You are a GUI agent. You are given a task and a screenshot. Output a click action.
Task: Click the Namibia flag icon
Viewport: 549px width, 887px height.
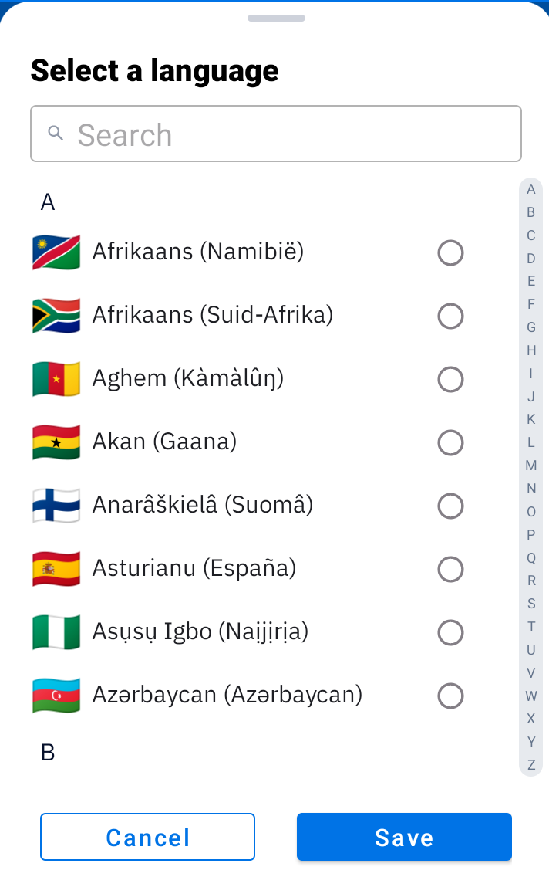(x=56, y=252)
